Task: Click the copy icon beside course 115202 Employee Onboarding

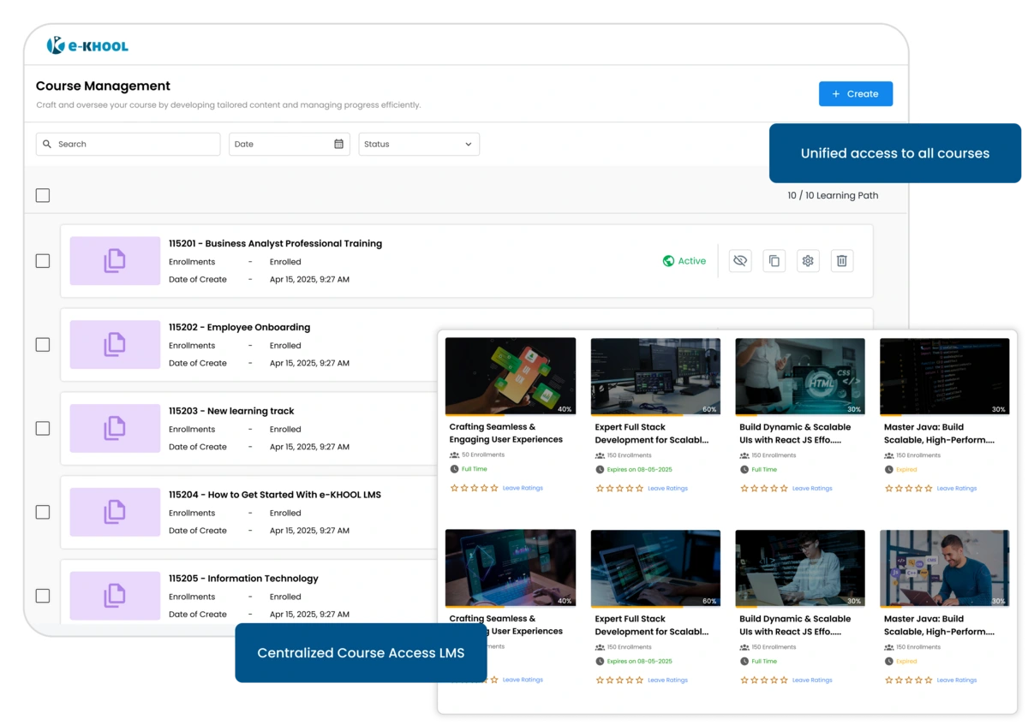Action: (116, 344)
